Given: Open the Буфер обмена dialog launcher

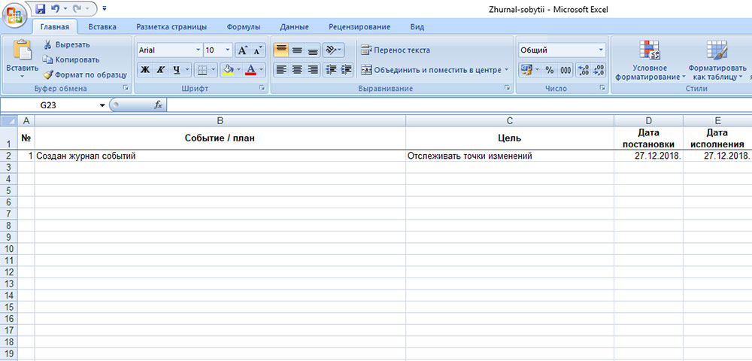Looking at the screenshot, I should (126, 88).
